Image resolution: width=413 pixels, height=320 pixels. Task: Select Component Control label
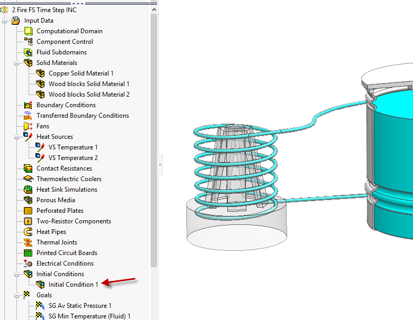pos(65,42)
